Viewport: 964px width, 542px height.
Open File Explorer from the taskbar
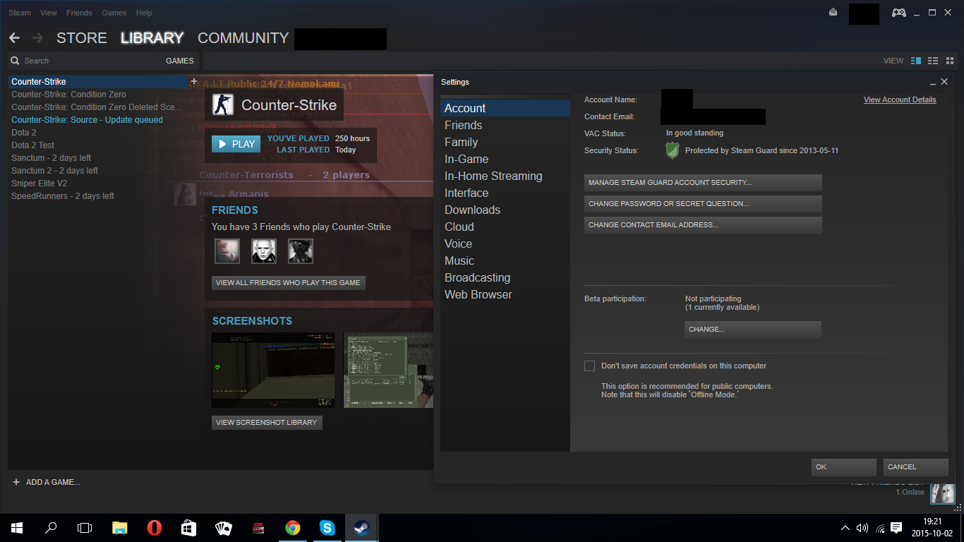[120, 528]
